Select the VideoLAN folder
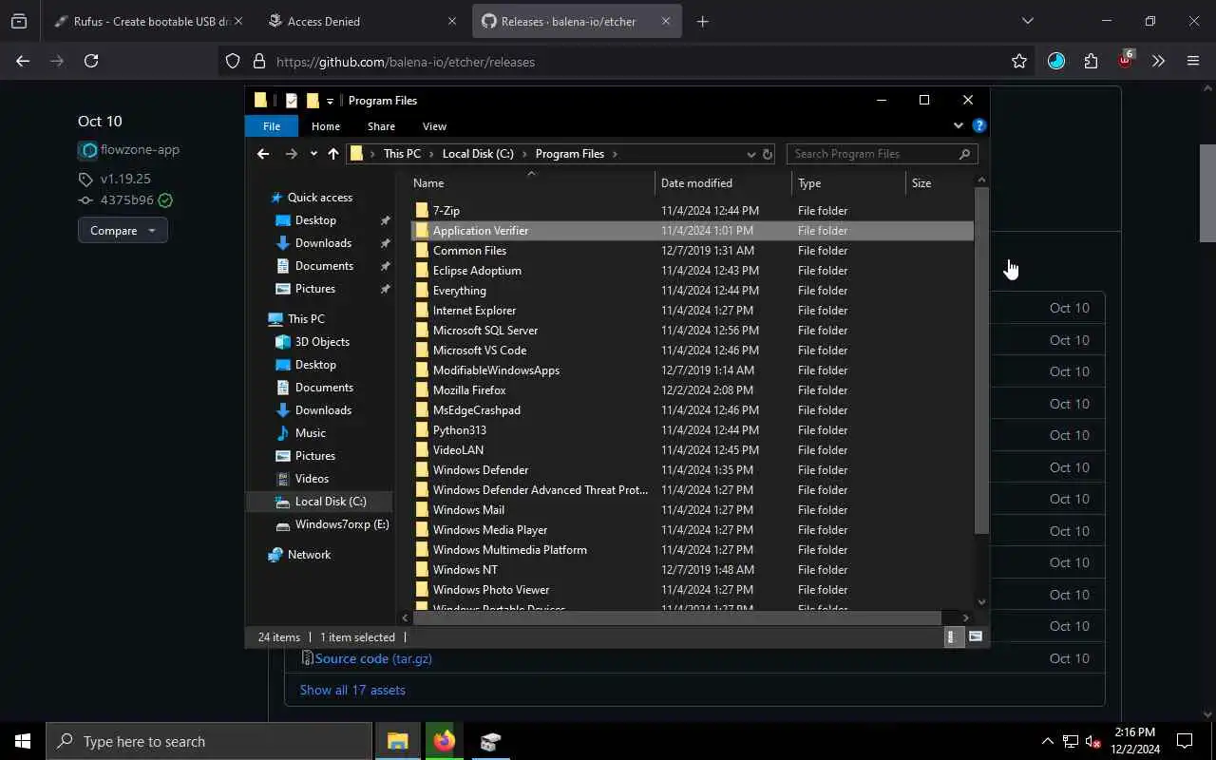Viewport: 1216px width, 760px height. [x=693, y=450]
